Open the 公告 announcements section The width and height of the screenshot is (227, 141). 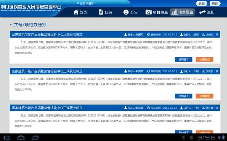point(131,12)
